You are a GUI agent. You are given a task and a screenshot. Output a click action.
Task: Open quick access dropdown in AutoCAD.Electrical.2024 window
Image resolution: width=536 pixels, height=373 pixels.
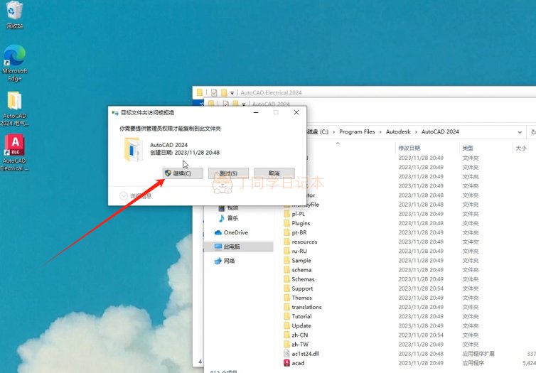(232, 93)
